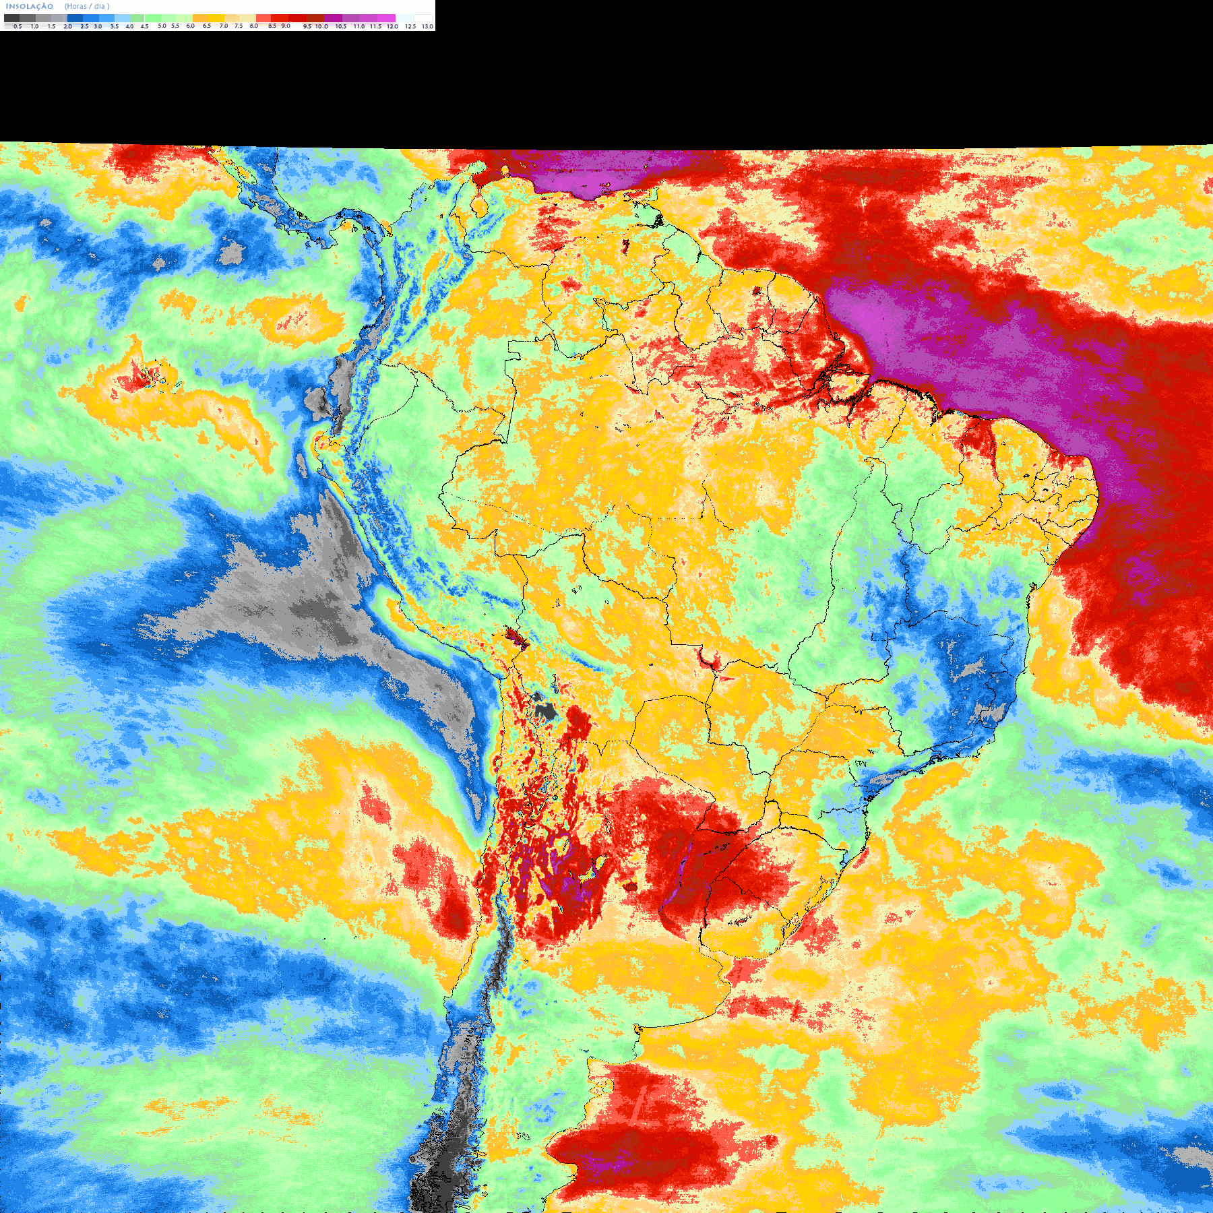Click the 8.5 legend value
The height and width of the screenshot is (1213, 1213).
(x=272, y=26)
